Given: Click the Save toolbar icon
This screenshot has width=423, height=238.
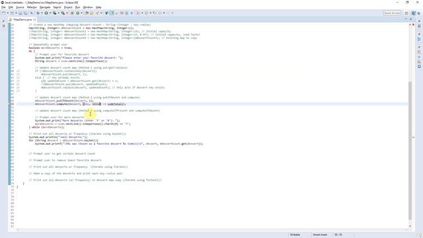Looking at the screenshot, I should 20,13.
